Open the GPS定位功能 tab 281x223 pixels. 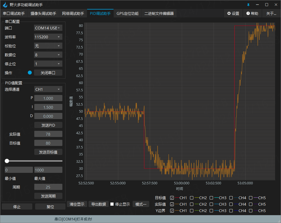click(x=128, y=13)
